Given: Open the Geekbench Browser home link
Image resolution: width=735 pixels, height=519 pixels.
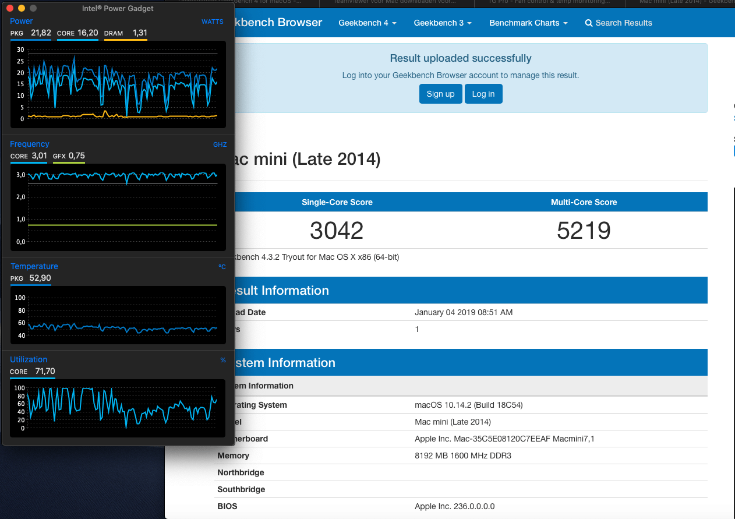Looking at the screenshot, I should 273,23.
